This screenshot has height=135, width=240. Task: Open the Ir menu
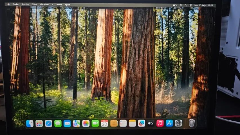tap(52, 4)
